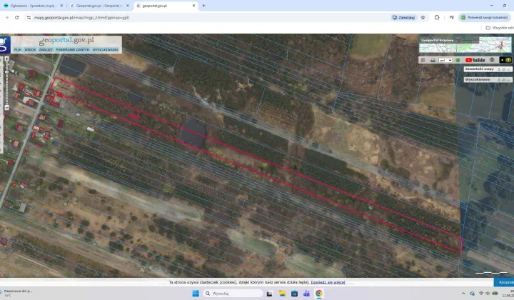Click the circular help icon beside YouTube
Image resolution: width=514 pixels, height=300 pixels.
[492, 60]
